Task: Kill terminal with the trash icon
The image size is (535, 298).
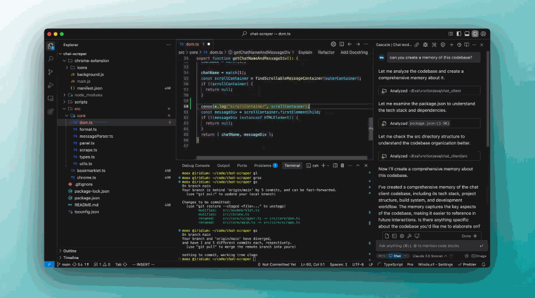Action: (341, 166)
